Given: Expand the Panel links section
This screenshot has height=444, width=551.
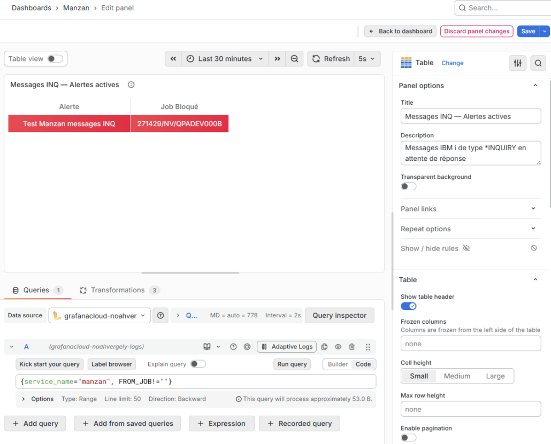Looking at the screenshot, I should click(x=471, y=208).
